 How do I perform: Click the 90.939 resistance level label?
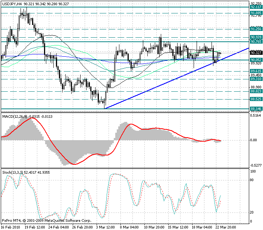point(256,37)
